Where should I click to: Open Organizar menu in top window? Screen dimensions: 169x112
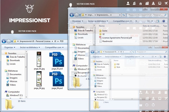(78, 21)
